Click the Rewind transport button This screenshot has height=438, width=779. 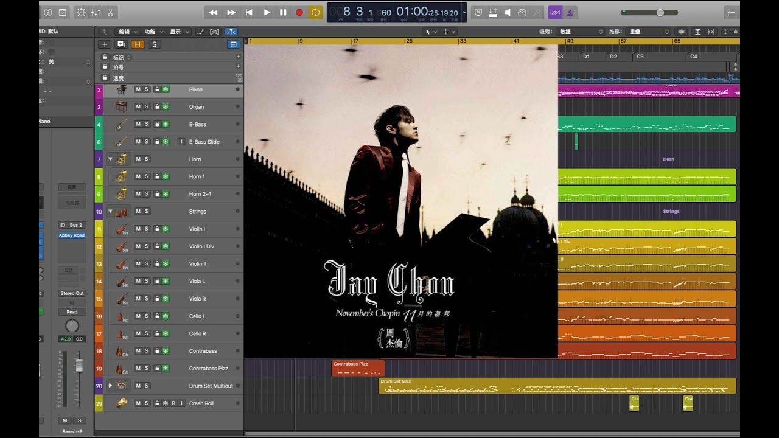pyautogui.click(x=213, y=12)
